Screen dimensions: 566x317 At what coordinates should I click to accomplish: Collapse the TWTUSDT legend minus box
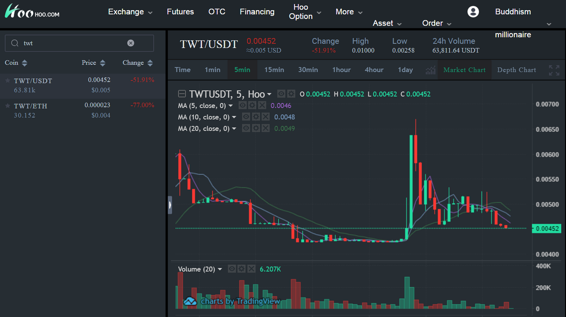click(x=182, y=94)
